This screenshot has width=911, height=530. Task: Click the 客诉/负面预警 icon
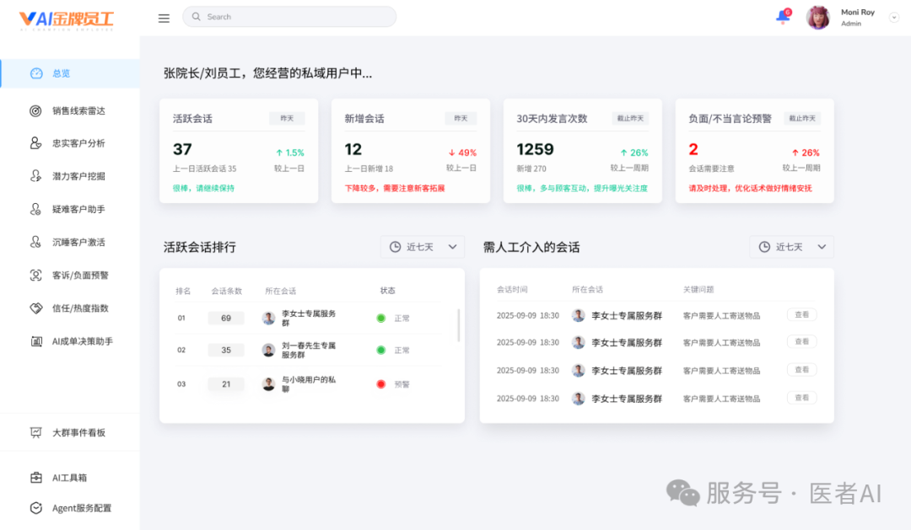[35, 276]
